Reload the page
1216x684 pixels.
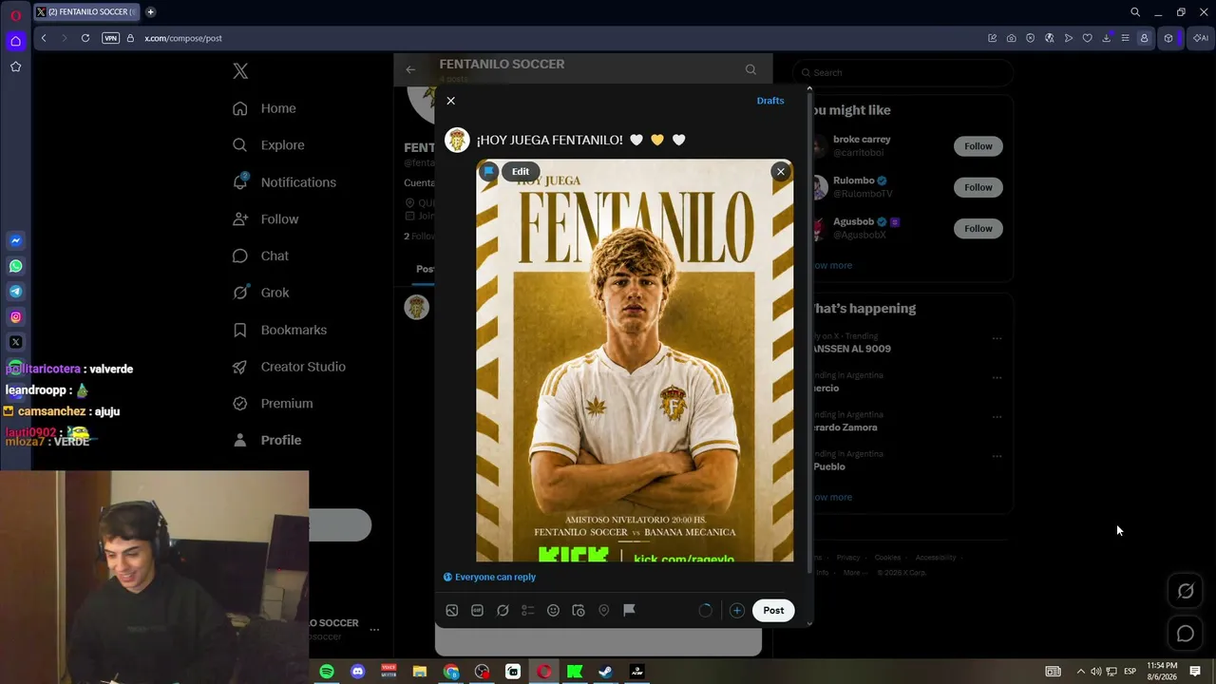(85, 38)
